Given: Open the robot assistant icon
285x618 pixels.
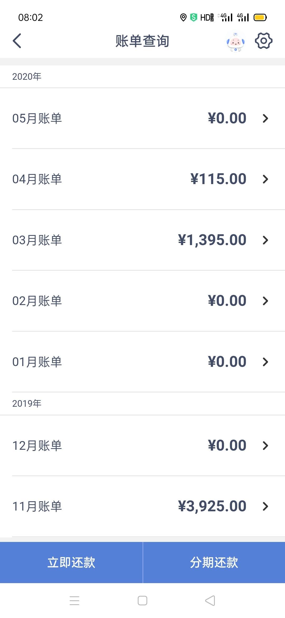Looking at the screenshot, I should [236, 42].
